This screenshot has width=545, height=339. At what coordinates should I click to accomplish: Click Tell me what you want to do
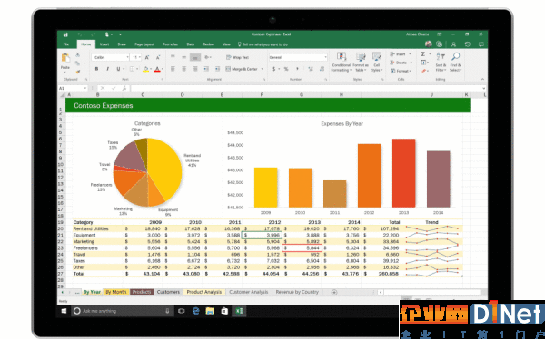coord(263,44)
